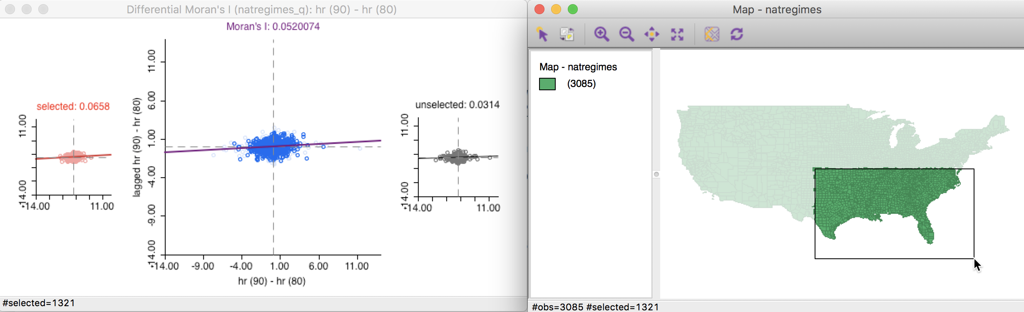Toggle the base map icon in toolbar
The width and height of the screenshot is (1024, 312).
click(x=712, y=34)
